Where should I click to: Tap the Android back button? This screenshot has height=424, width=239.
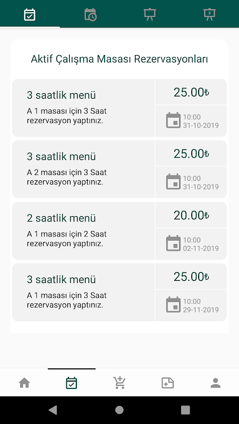coord(53,410)
